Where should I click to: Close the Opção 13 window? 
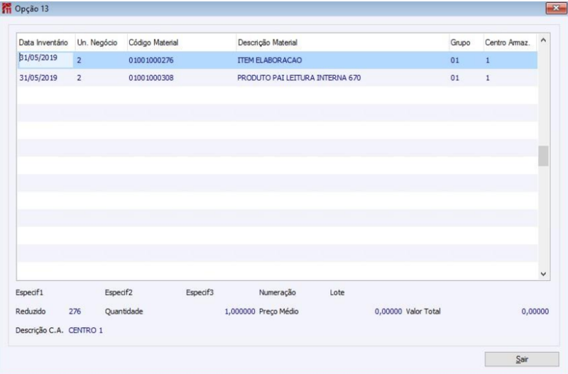[556, 8]
